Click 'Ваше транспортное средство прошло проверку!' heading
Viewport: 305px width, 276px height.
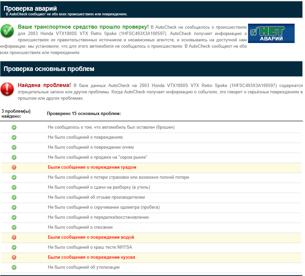coord(83,27)
